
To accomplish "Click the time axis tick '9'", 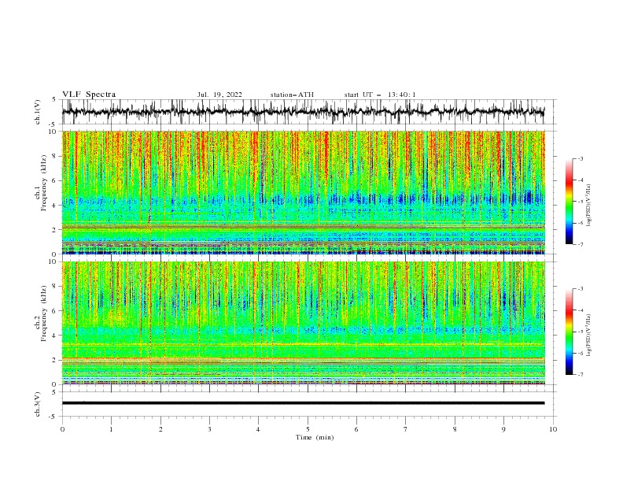I will pyautogui.click(x=503, y=429).
